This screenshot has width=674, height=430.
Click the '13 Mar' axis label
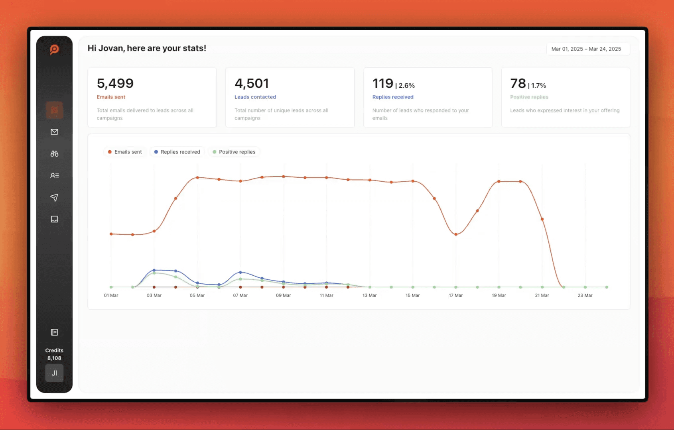[x=369, y=296]
